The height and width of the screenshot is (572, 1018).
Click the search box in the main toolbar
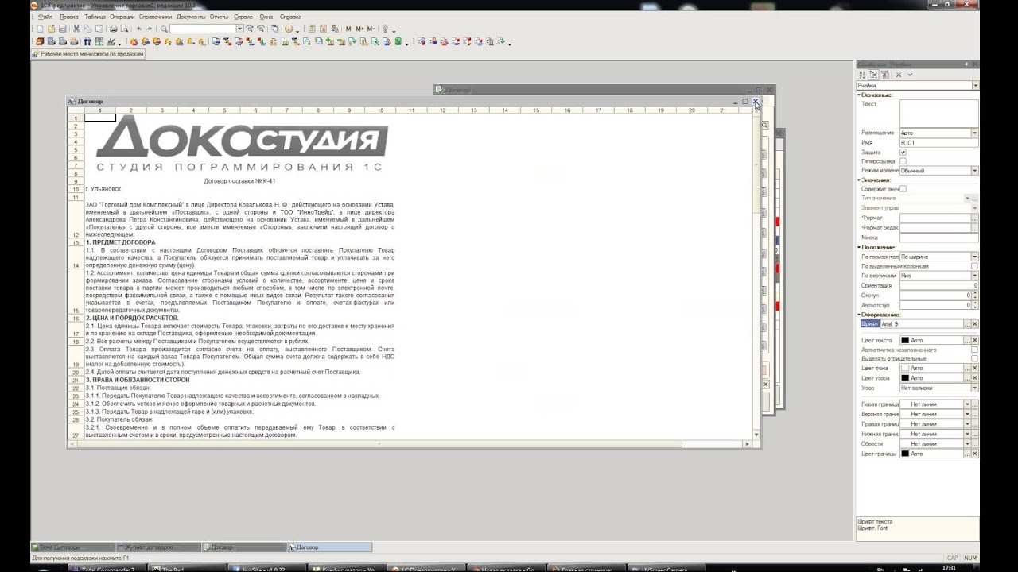point(203,29)
